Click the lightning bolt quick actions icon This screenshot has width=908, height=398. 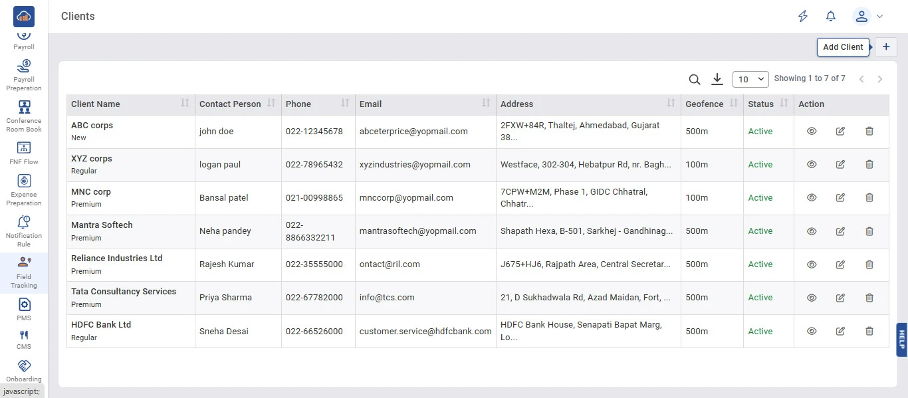[803, 16]
